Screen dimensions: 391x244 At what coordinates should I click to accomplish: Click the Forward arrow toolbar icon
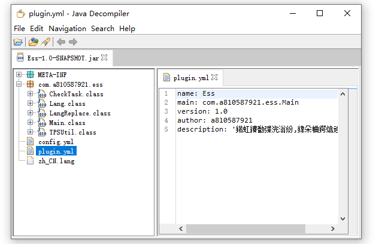click(x=73, y=42)
